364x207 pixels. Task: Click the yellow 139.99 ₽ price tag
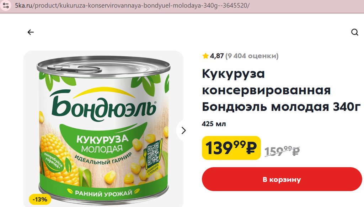coord(231,148)
